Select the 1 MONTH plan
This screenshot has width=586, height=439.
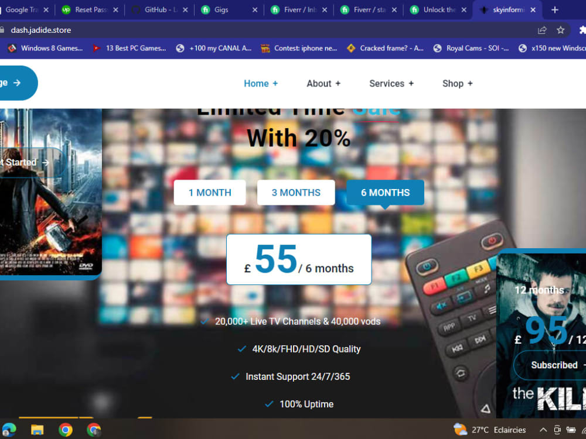tap(210, 193)
